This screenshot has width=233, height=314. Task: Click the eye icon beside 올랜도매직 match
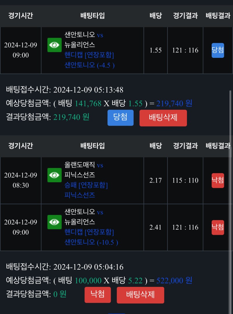(54, 175)
